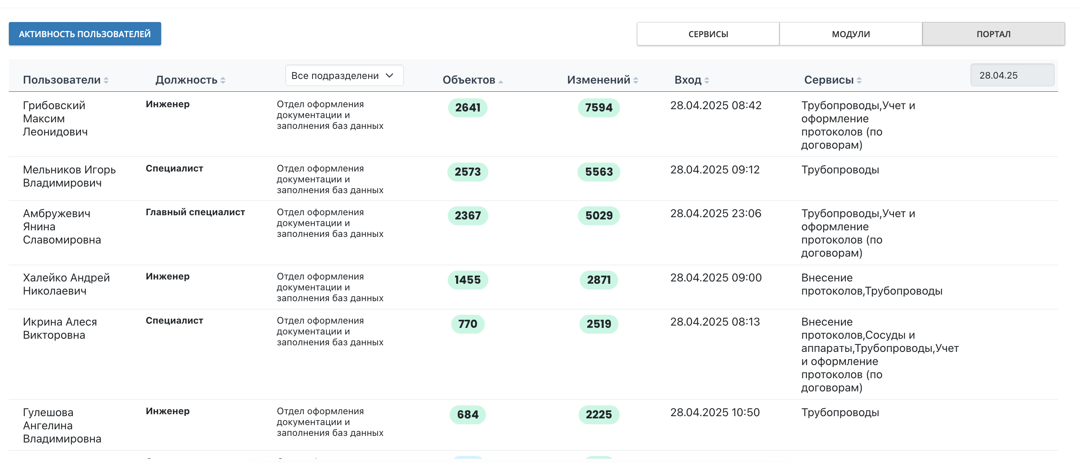Click the 7594 changes counter for Грибовский
The height and width of the screenshot is (463, 1079).
598,108
